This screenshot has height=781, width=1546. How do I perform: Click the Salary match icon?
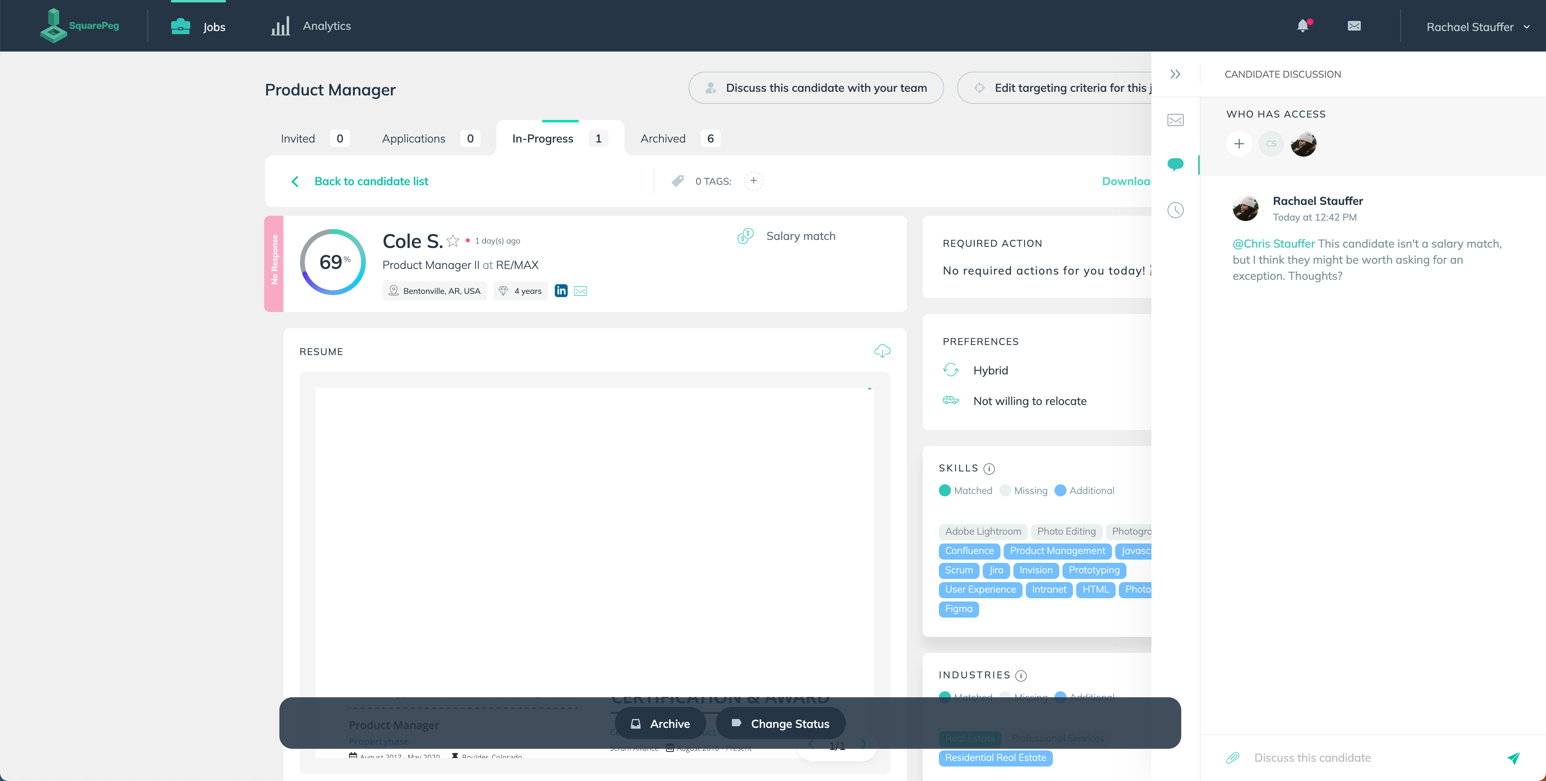pos(745,236)
